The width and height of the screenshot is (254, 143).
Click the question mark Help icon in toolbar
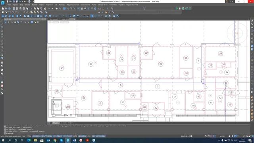click(107, 8)
